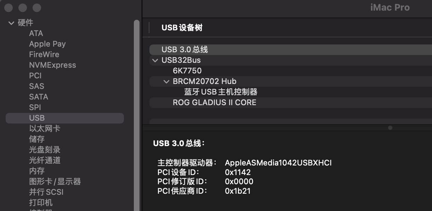This screenshot has width=432, height=211.
Task: Select the 内存 memory item
Action: point(37,171)
